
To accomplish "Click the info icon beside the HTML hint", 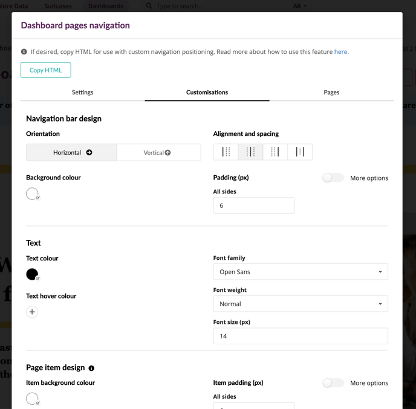I will (24, 52).
